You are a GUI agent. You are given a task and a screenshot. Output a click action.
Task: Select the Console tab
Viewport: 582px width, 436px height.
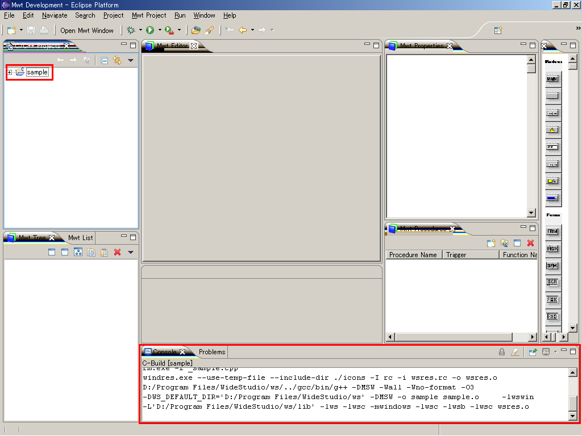(x=165, y=352)
